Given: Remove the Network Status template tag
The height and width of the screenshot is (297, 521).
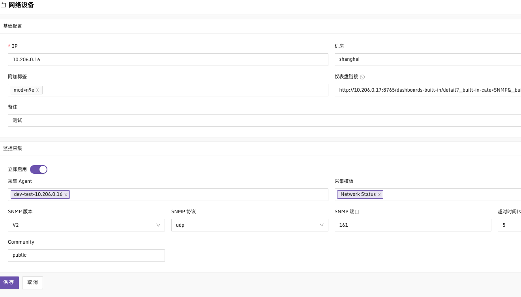Looking at the screenshot, I should click(x=379, y=194).
